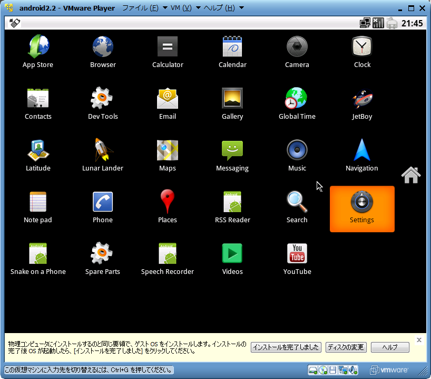
Task: Click the yellow bar's ヘルプ button
Action: coord(390,347)
